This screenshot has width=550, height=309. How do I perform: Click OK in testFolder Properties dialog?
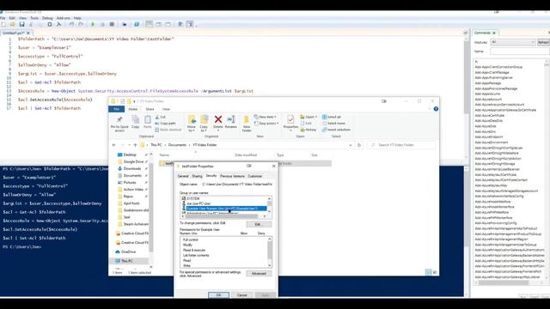coord(218,295)
